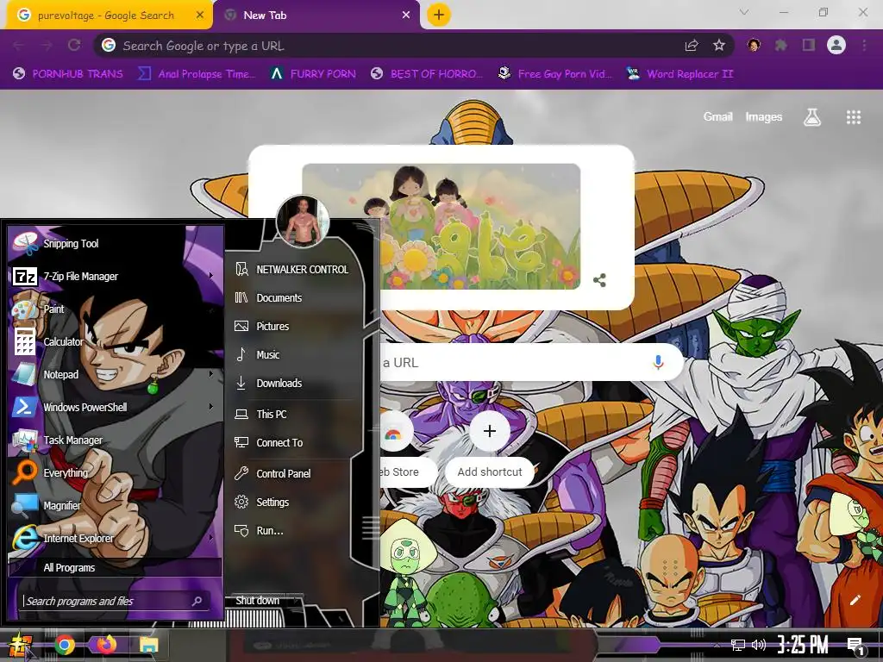
Task: Toggle Chrome's side panel
Action: [x=809, y=46]
